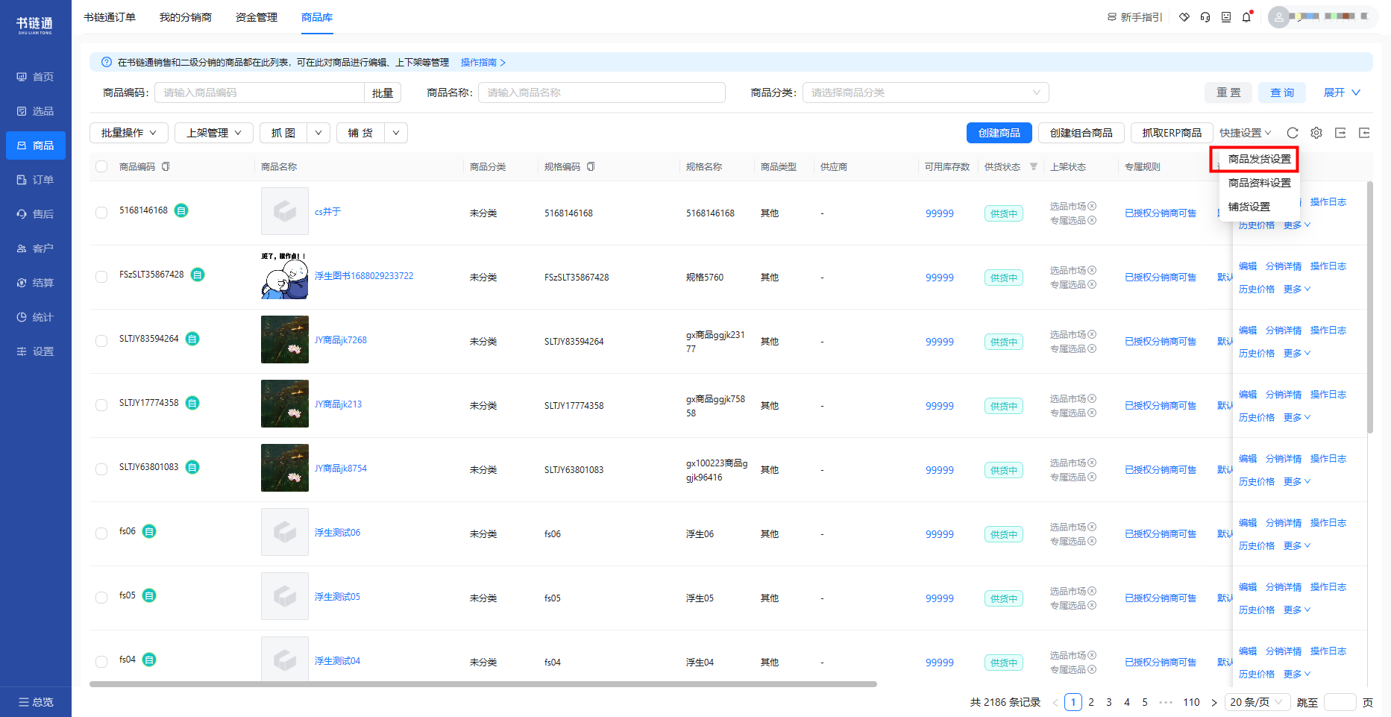Click the export icon in table toolbar
The image size is (1391, 717).
pyautogui.click(x=1340, y=133)
